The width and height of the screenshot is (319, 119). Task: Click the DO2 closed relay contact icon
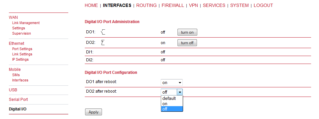[103, 43]
